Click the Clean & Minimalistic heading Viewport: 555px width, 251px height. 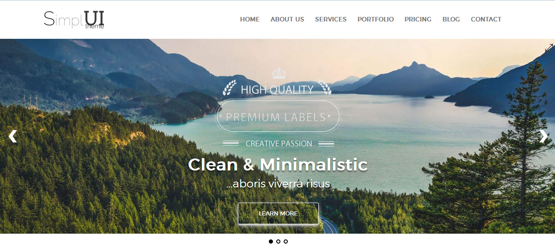278,165
